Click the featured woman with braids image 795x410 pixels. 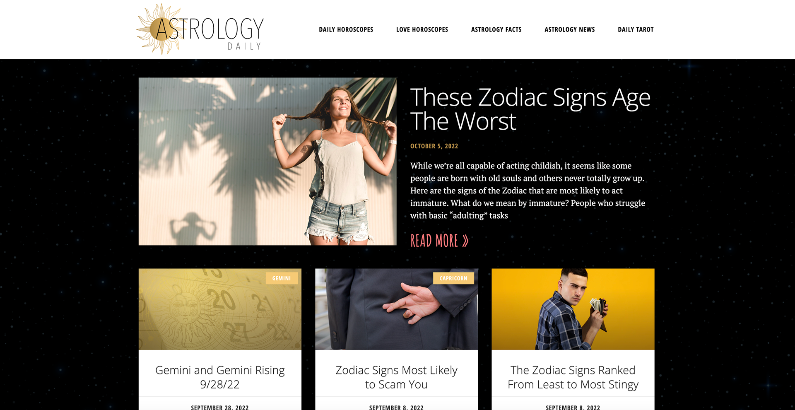tap(267, 162)
